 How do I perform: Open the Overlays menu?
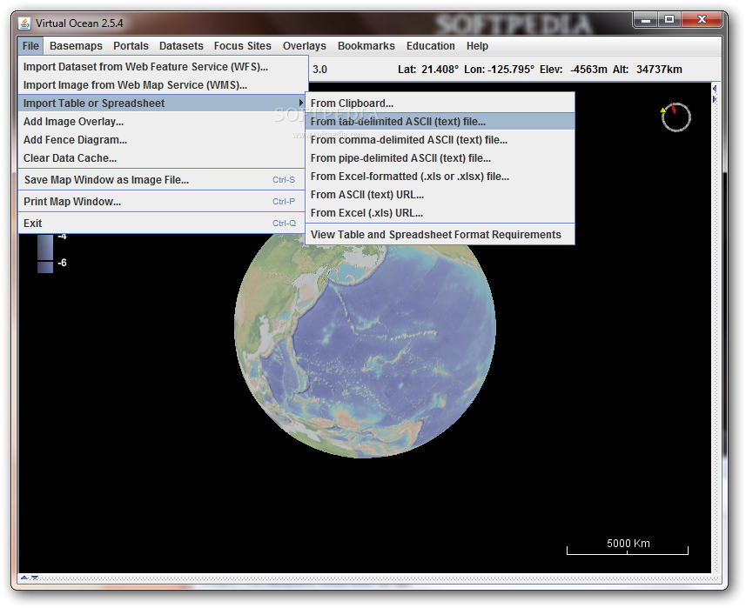point(305,45)
